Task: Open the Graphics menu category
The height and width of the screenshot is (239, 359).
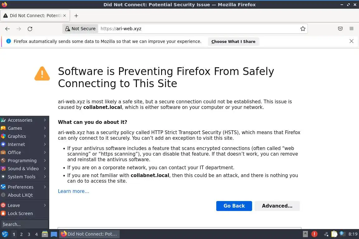Action: [x=25, y=136]
